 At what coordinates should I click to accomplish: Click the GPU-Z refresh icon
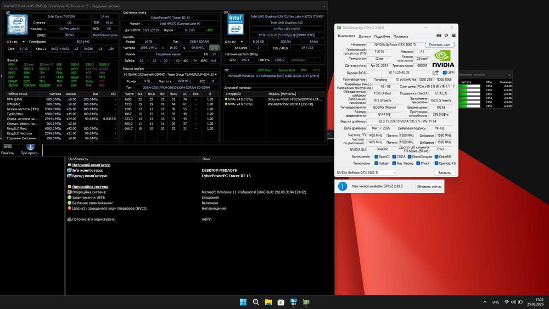tap(446, 35)
